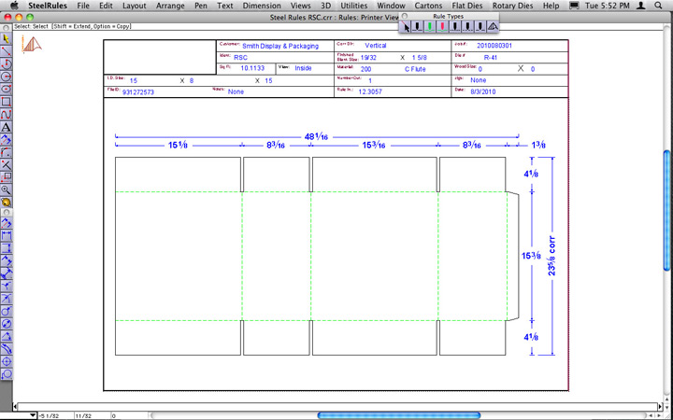The height and width of the screenshot is (420, 673).
Task: Click the vertical scrollbar thumb
Action: (x=667, y=187)
